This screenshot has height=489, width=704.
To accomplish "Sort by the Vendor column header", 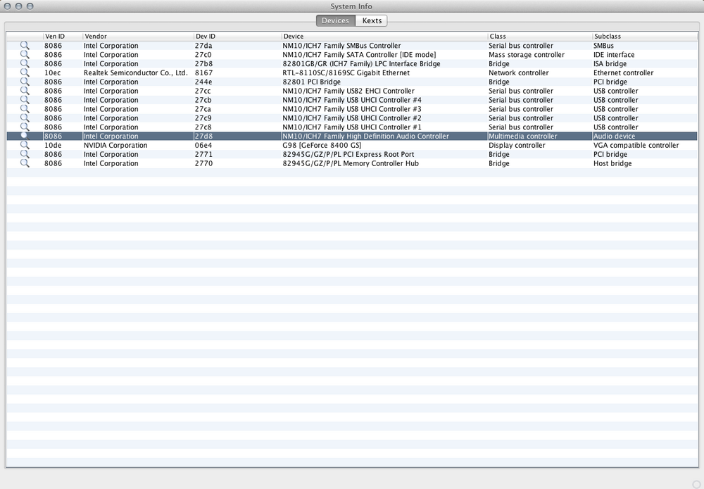I will (137, 36).
